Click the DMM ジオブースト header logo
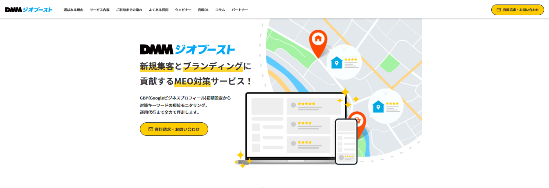This screenshot has width=549, height=188. click(29, 9)
